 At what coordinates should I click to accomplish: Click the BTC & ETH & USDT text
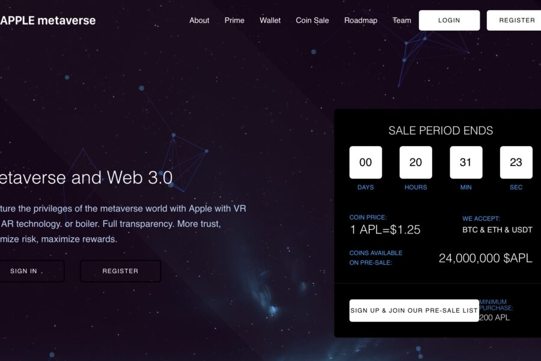[497, 230]
